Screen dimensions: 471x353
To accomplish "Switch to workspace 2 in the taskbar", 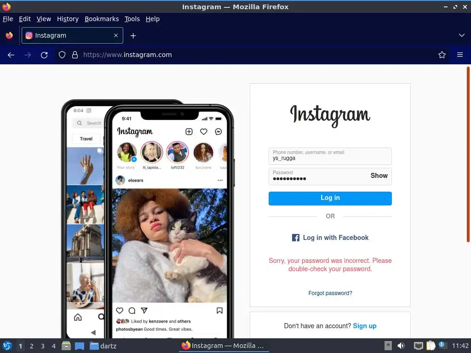I will 32,346.
